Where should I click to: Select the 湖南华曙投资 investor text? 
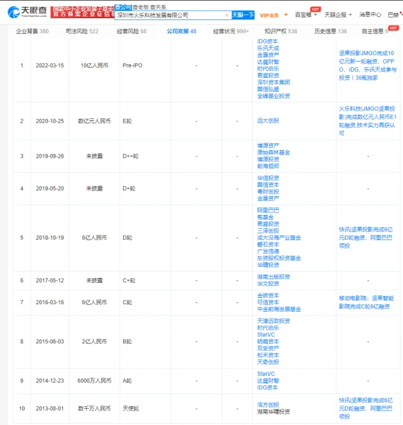(x=273, y=412)
